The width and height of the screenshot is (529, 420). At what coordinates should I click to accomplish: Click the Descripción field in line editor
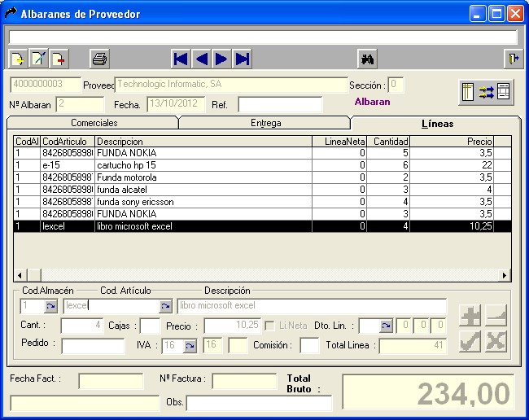(x=312, y=306)
